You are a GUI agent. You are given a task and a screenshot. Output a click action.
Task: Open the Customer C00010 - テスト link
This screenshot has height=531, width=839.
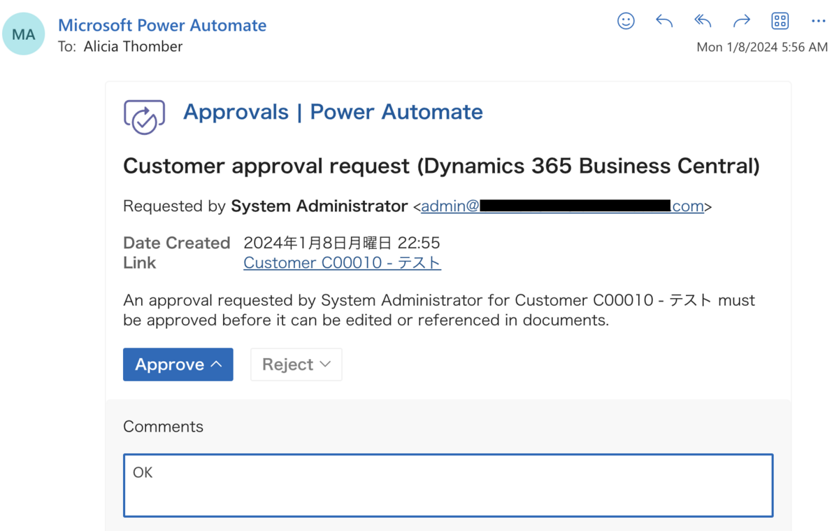click(342, 262)
